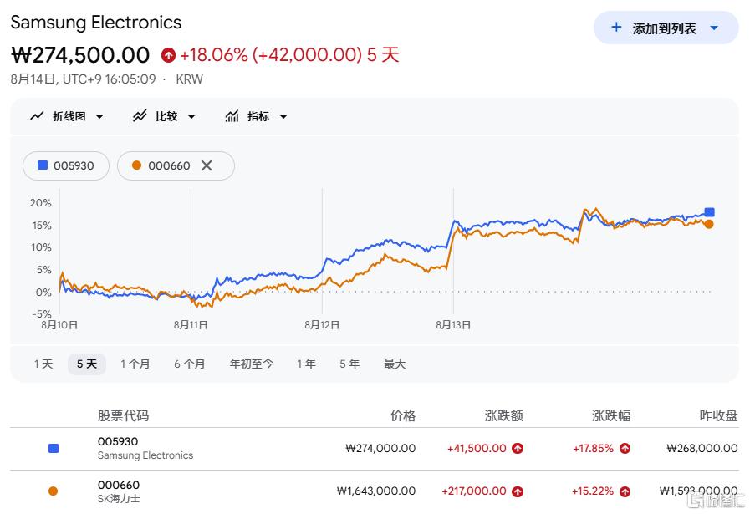Click the up-arrow icon next to +217,000.00

pos(518,491)
